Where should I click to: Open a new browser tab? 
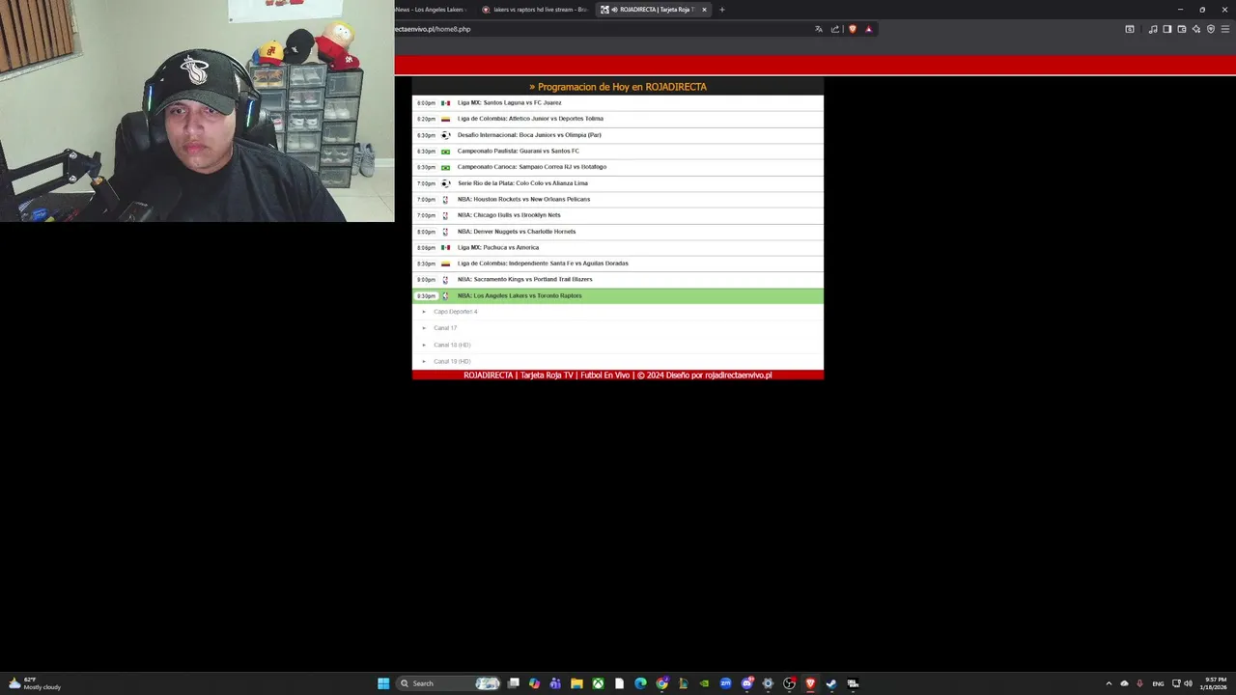click(x=722, y=10)
